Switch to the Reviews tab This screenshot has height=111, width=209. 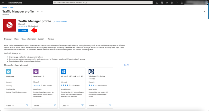51,39
